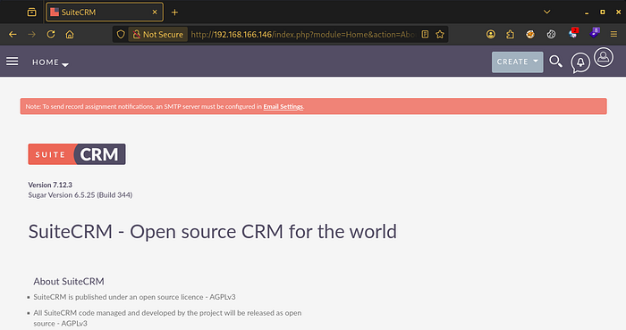Open the Firefox account icon
Image resolution: width=626 pixels, height=330 pixels.
pyautogui.click(x=491, y=35)
